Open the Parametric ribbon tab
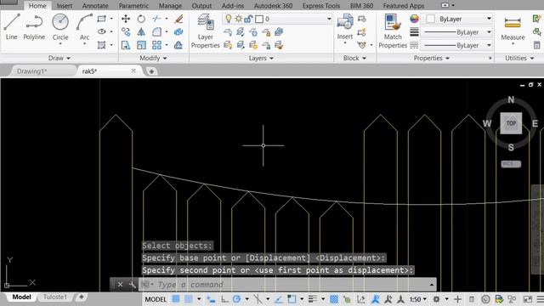 (x=133, y=6)
